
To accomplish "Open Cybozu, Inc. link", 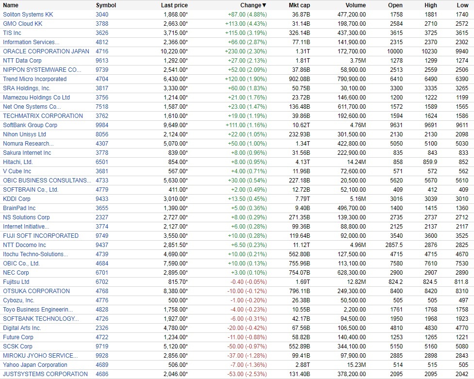I will click(x=19, y=300).
